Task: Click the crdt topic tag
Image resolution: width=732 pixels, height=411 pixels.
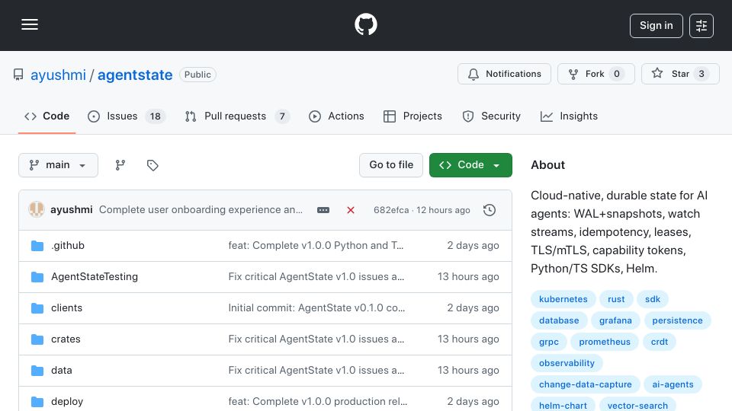Action: (659, 342)
